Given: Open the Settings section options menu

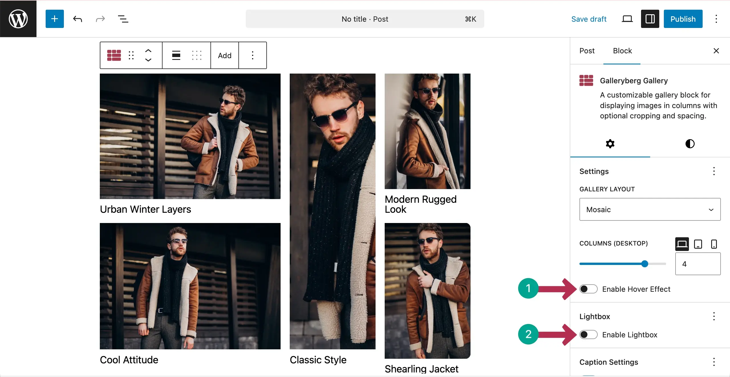Looking at the screenshot, I should pyautogui.click(x=714, y=171).
